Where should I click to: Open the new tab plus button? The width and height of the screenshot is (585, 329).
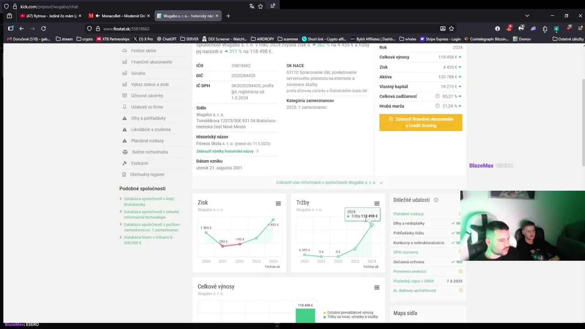coord(228,16)
